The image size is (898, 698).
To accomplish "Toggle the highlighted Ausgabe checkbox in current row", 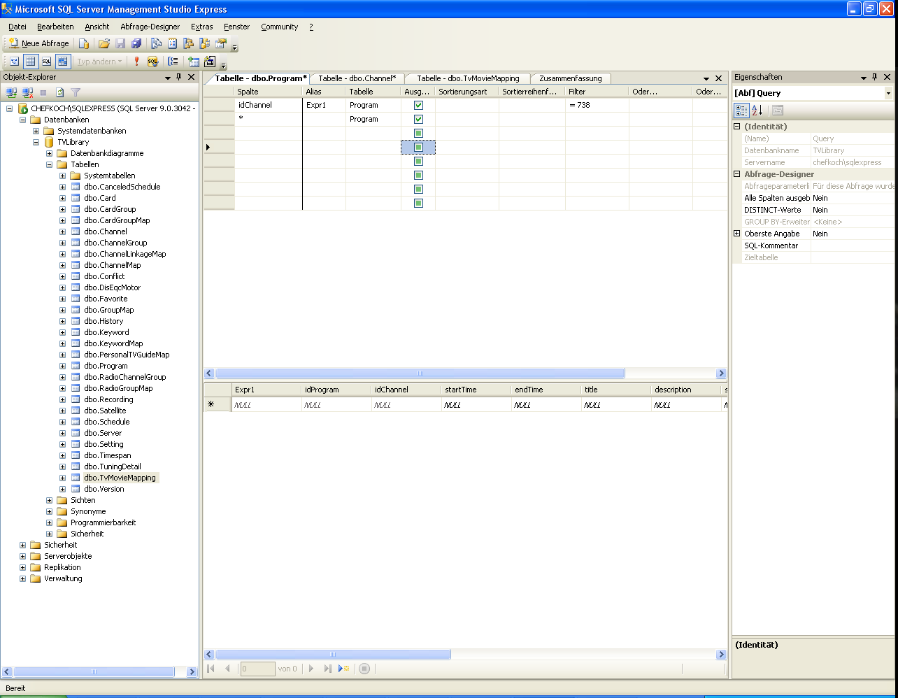I will pos(418,147).
